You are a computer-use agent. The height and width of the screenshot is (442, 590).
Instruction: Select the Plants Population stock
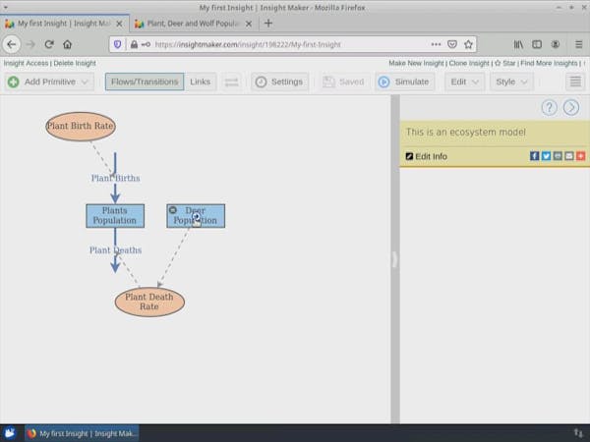pos(115,216)
